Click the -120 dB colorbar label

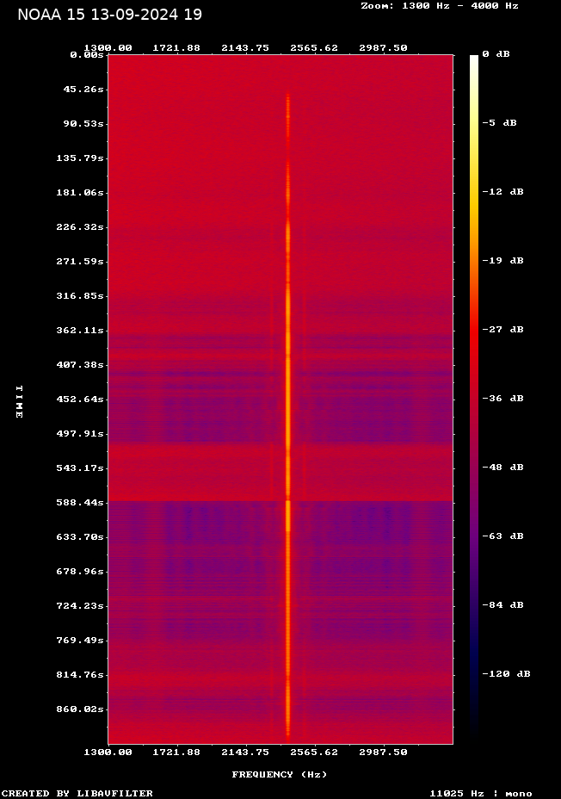point(506,674)
